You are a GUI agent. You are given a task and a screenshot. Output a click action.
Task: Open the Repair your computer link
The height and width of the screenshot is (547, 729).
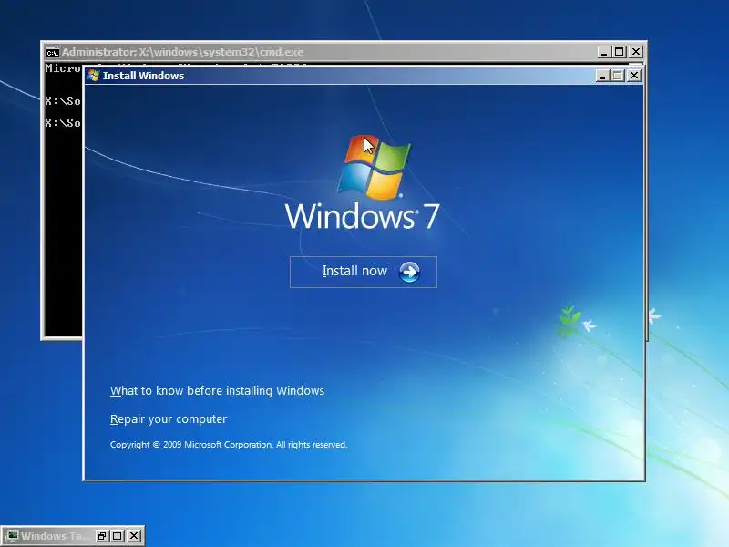169,419
